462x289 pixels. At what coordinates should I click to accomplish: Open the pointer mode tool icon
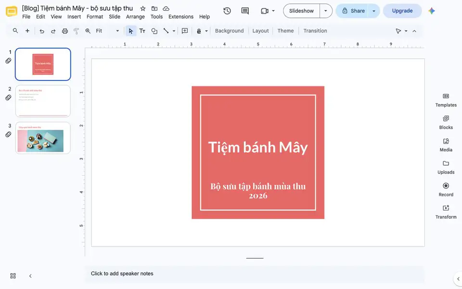pos(398,31)
